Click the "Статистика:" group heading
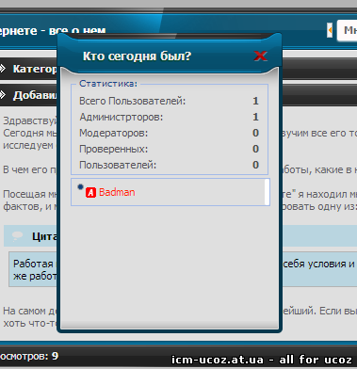The height and width of the screenshot is (369, 357). click(x=108, y=84)
